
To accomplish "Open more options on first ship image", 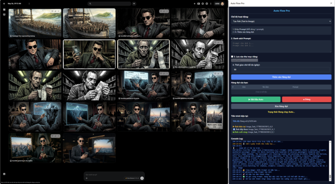I will pyautogui.click(x=59, y=11).
